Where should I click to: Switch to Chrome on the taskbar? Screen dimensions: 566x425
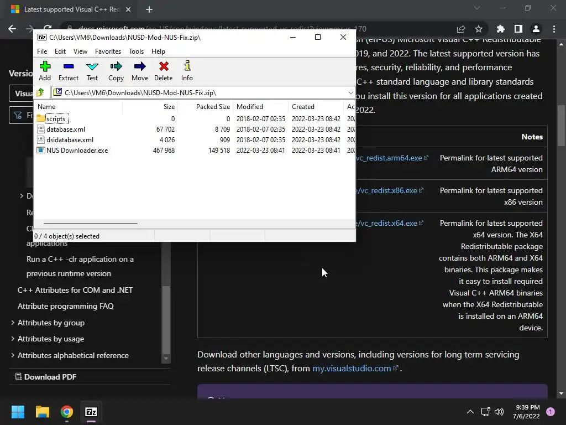pos(67,412)
